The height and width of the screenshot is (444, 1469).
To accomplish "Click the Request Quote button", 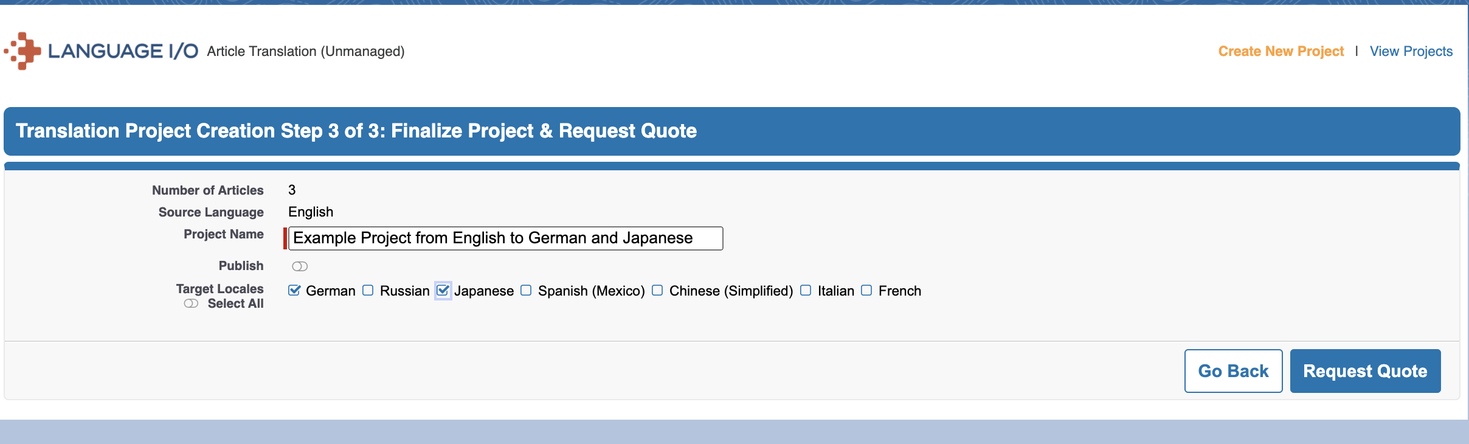I will [1365, 371].
